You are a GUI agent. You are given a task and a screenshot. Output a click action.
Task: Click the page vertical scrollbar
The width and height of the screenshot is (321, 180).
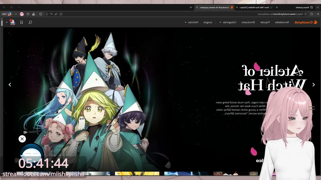pos(2,23)
